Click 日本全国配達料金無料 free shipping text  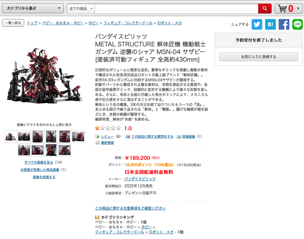point(149,172)
